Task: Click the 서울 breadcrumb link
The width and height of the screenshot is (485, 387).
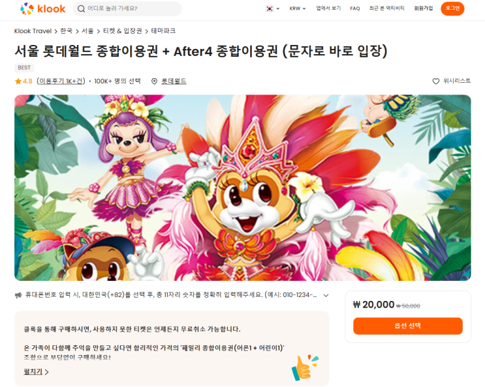Action: [x=87, y=31]
